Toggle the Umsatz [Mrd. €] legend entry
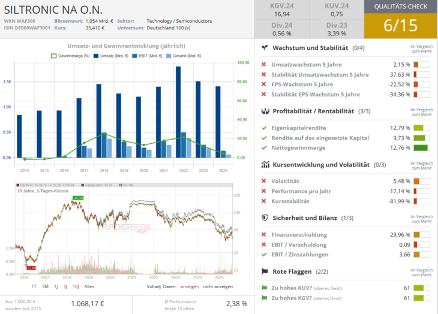 pos(111,56)
